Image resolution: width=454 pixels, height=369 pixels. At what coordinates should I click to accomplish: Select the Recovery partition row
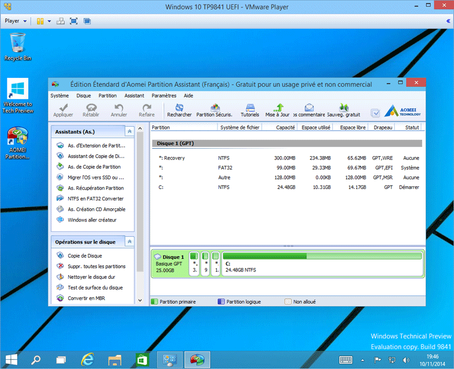point(287,158)
